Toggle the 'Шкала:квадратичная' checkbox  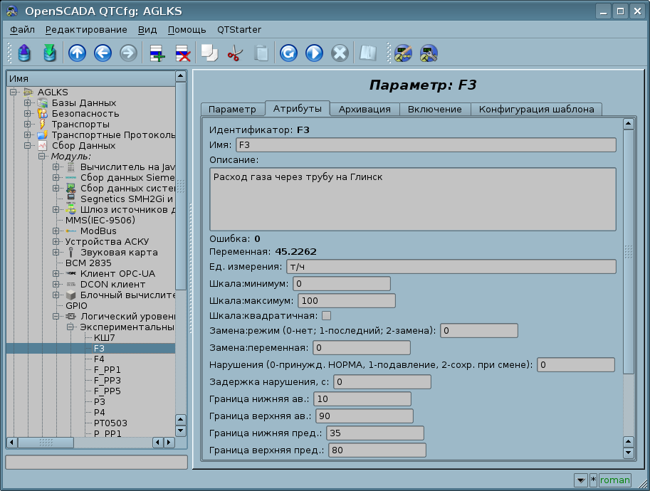327,315
